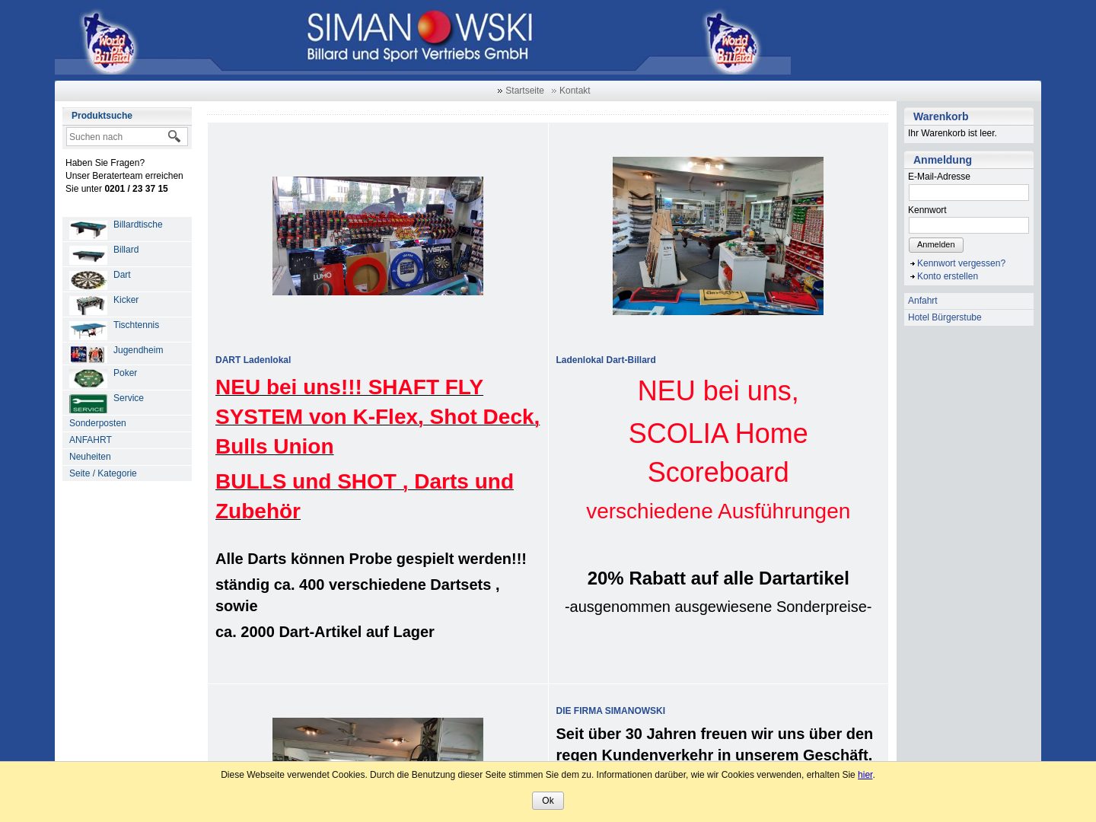Open the Tischtennis table icon
This screenshot has width=1096, height=822.
(x=88, y=330)
